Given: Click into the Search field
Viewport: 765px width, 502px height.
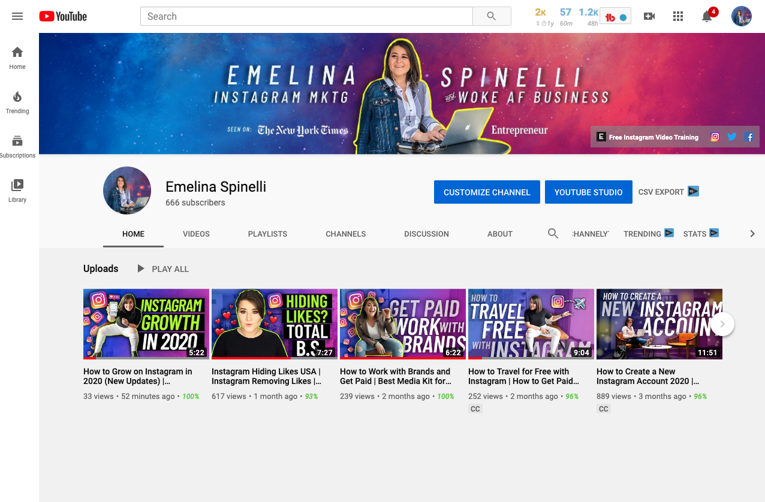Looking at the screenshot, I should point(306,16).
